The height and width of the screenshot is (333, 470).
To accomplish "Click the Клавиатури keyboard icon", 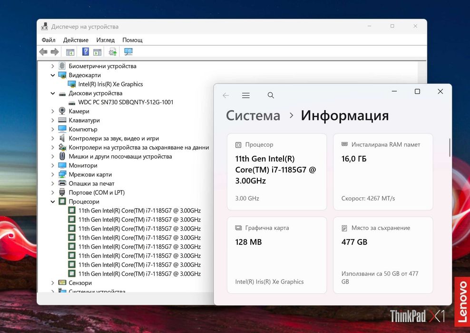I will pyautogui.click(x=62, y=120).
